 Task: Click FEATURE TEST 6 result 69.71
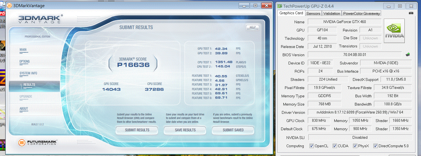click(221, 98)
